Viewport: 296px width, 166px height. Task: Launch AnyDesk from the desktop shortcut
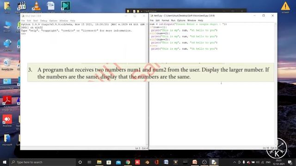7,120
